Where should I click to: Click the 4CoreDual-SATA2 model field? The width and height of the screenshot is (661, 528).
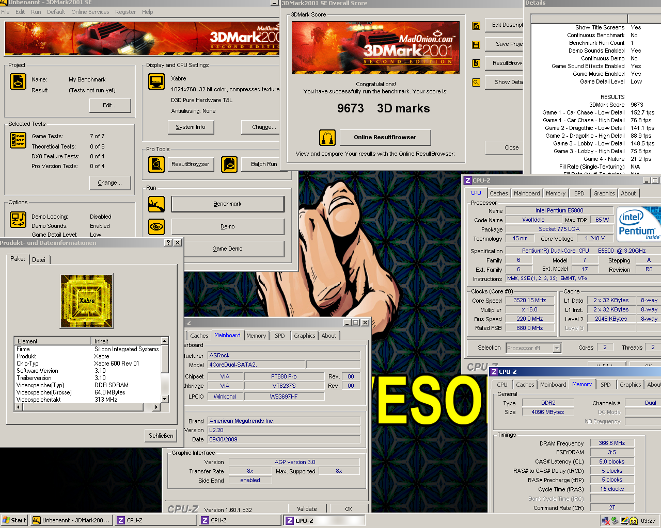click(x=256, y=365)
